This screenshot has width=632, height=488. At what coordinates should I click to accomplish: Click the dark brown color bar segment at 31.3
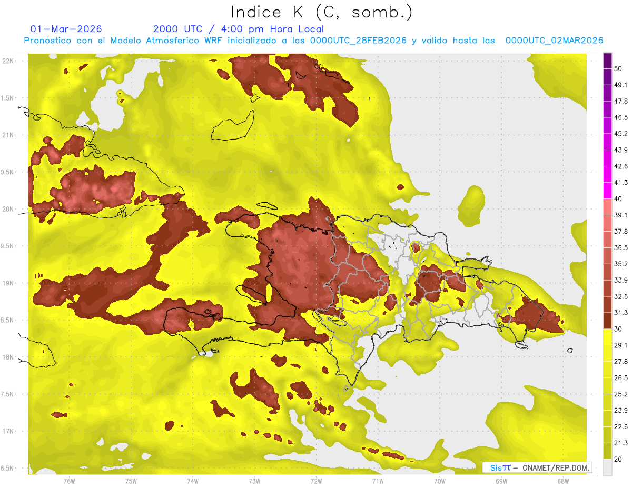(607, 321)
